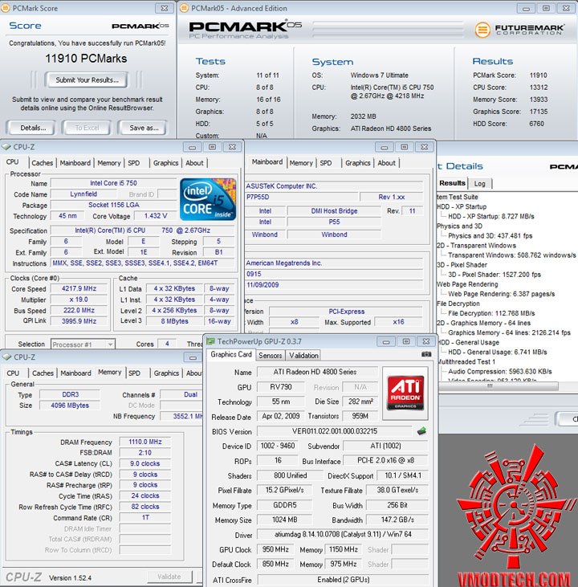Minimize the CPU-Z Mainboard window
This screenshot has width=578, height=587.
click(x=384, y=147)
